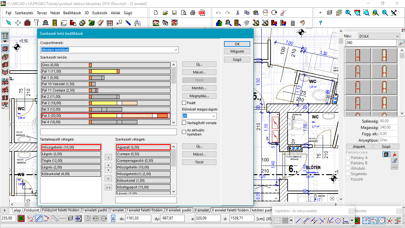
Task: Click the Mégsem button
Action: (237, 51)
